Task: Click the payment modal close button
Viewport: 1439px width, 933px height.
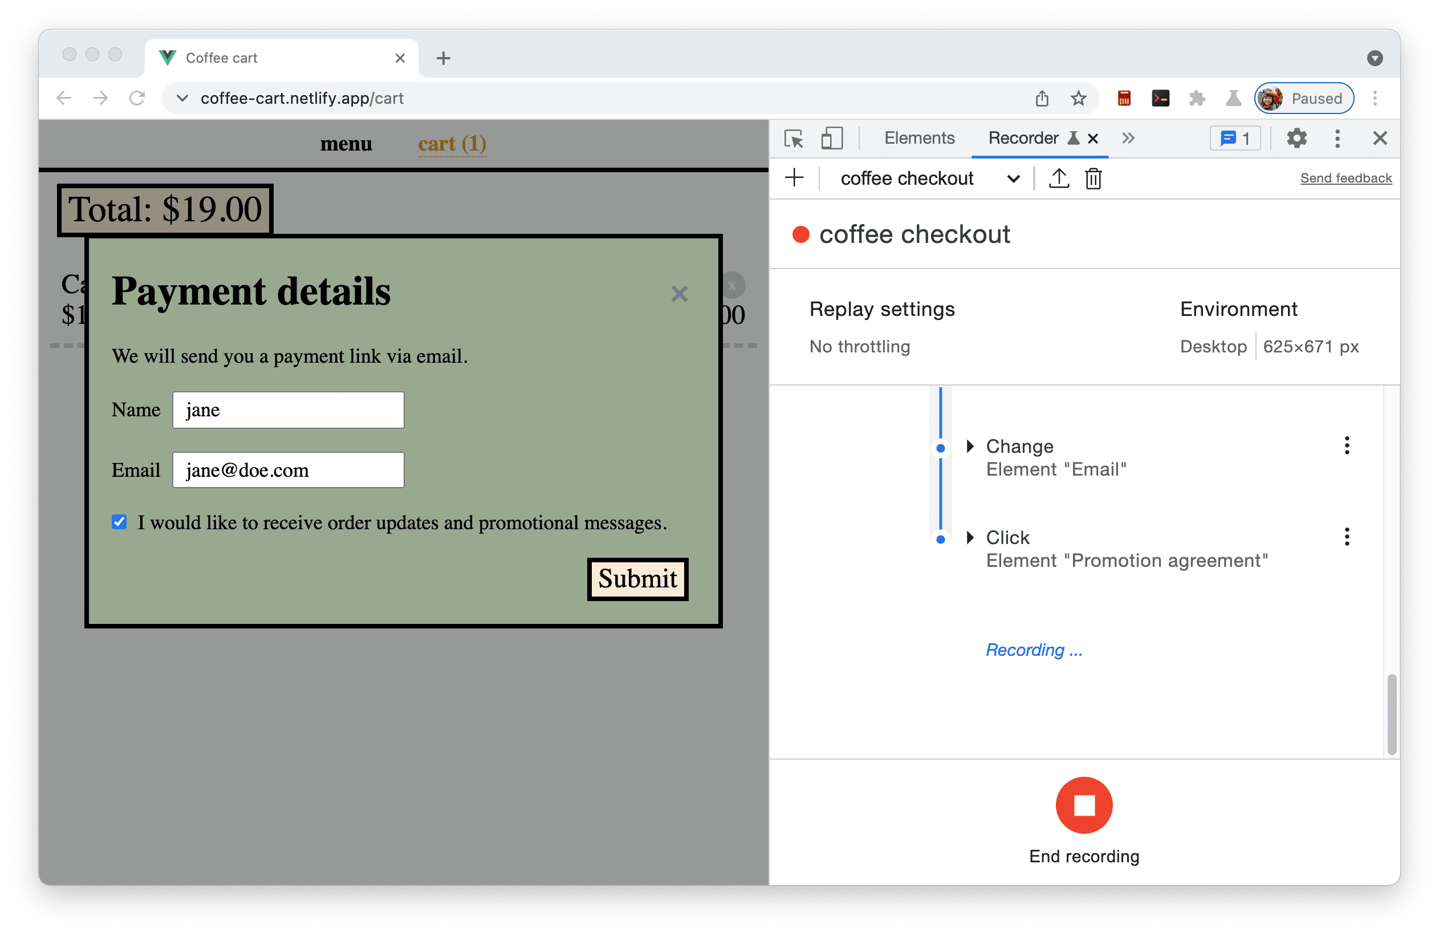Action: [x=678, y=293]
